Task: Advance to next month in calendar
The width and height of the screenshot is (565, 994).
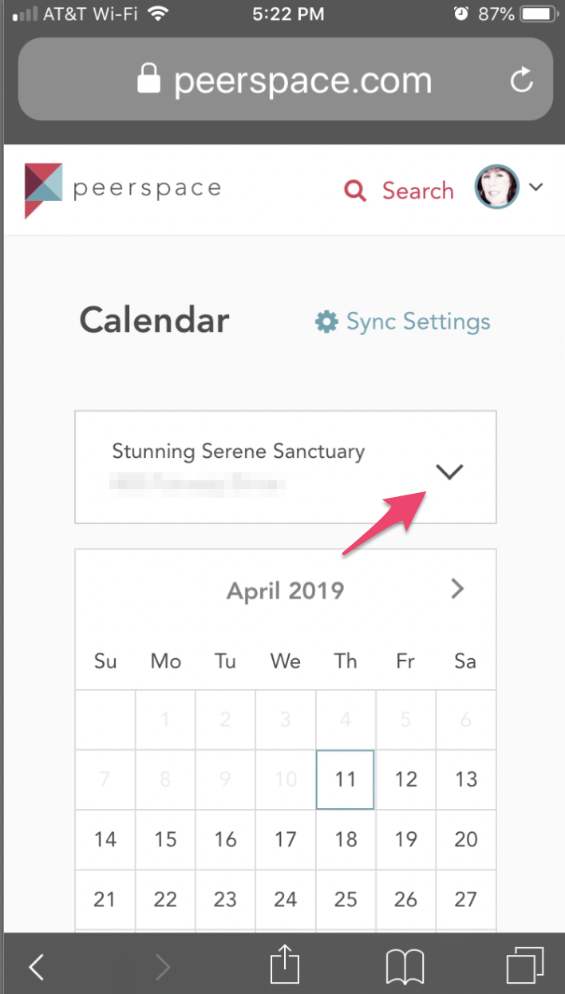Action: tap(457, 590)
